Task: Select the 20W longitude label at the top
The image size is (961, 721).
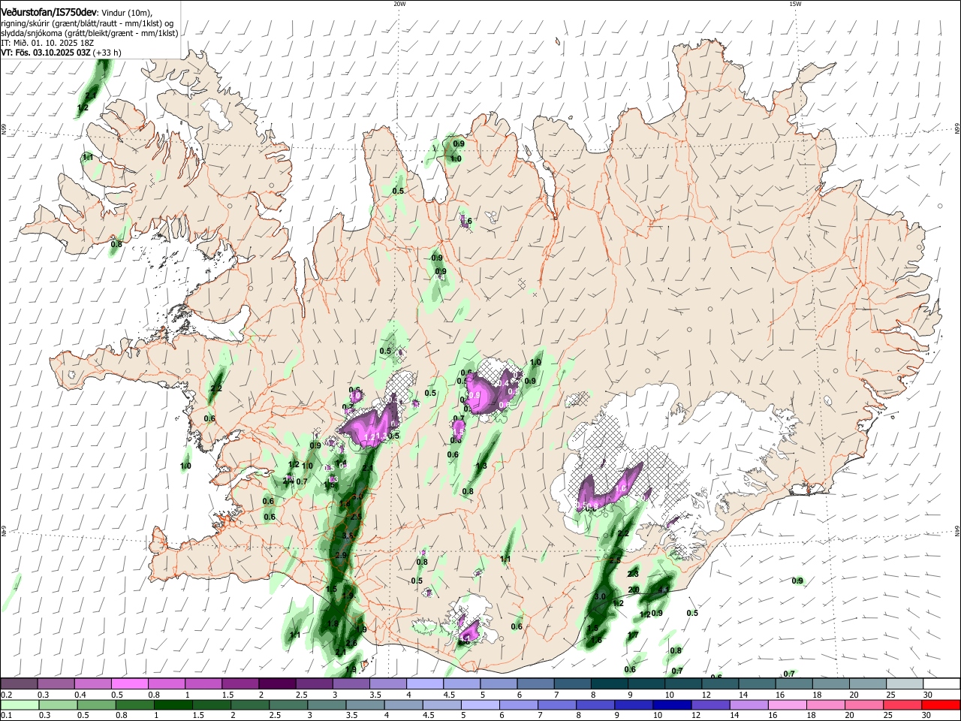Action: [x=399, y=4]
